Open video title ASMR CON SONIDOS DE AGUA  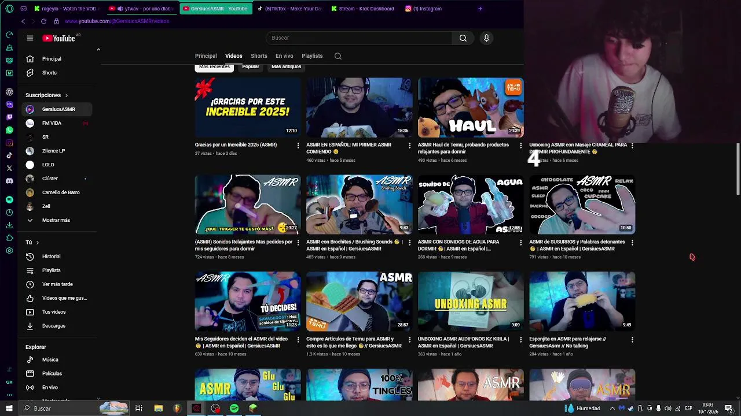pos(458,246)
